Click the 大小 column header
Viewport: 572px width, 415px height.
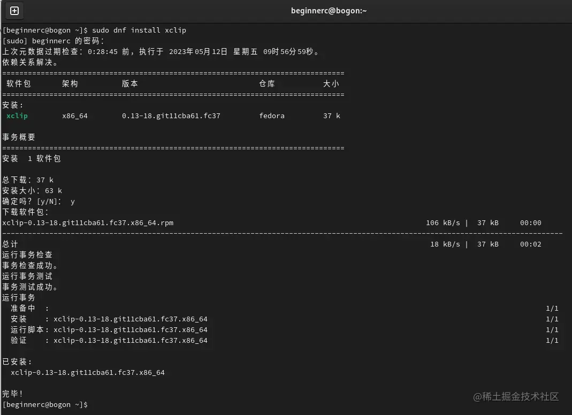coord(331,84)
